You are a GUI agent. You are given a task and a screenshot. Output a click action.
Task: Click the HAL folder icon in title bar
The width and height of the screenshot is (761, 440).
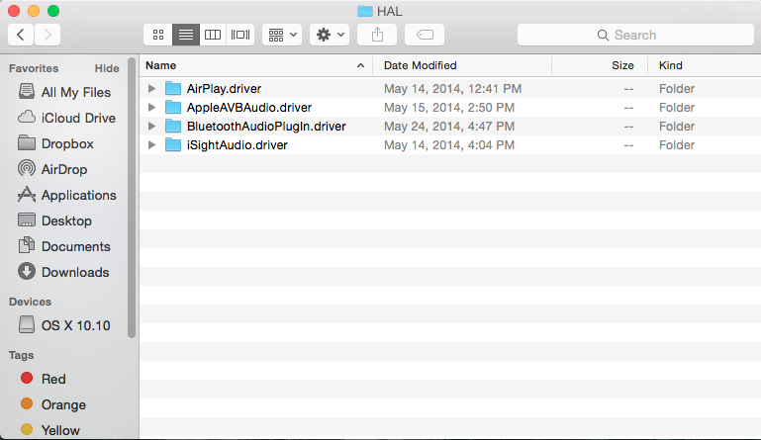(x=365, y=11)
